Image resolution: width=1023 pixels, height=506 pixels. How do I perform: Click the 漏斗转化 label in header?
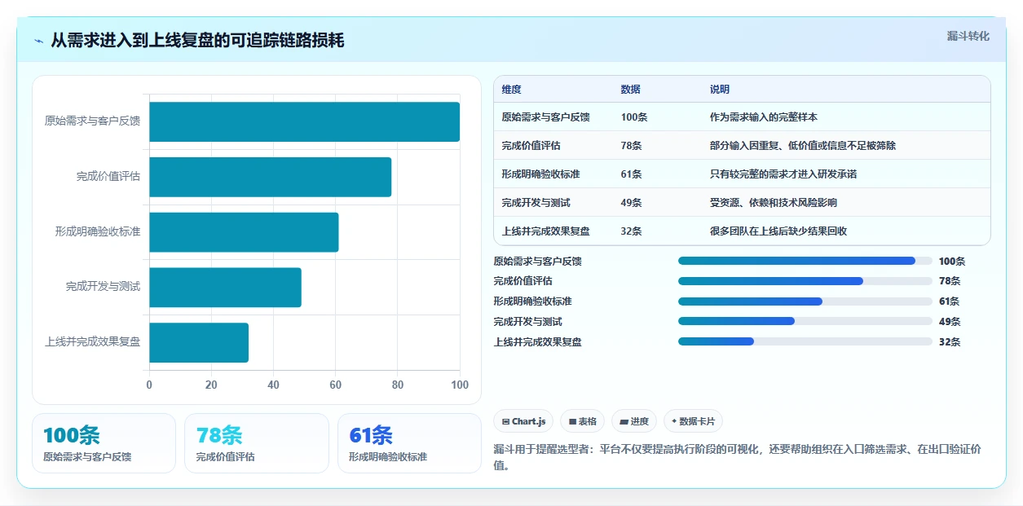pos(968,36)
